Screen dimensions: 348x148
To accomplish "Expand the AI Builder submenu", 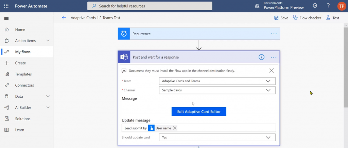I will tap(48, 108).
